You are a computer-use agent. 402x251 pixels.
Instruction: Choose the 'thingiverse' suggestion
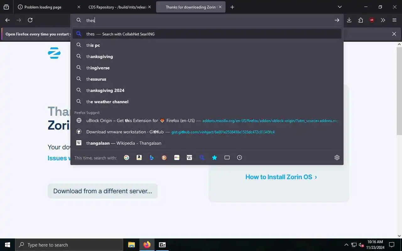point(207,68)
